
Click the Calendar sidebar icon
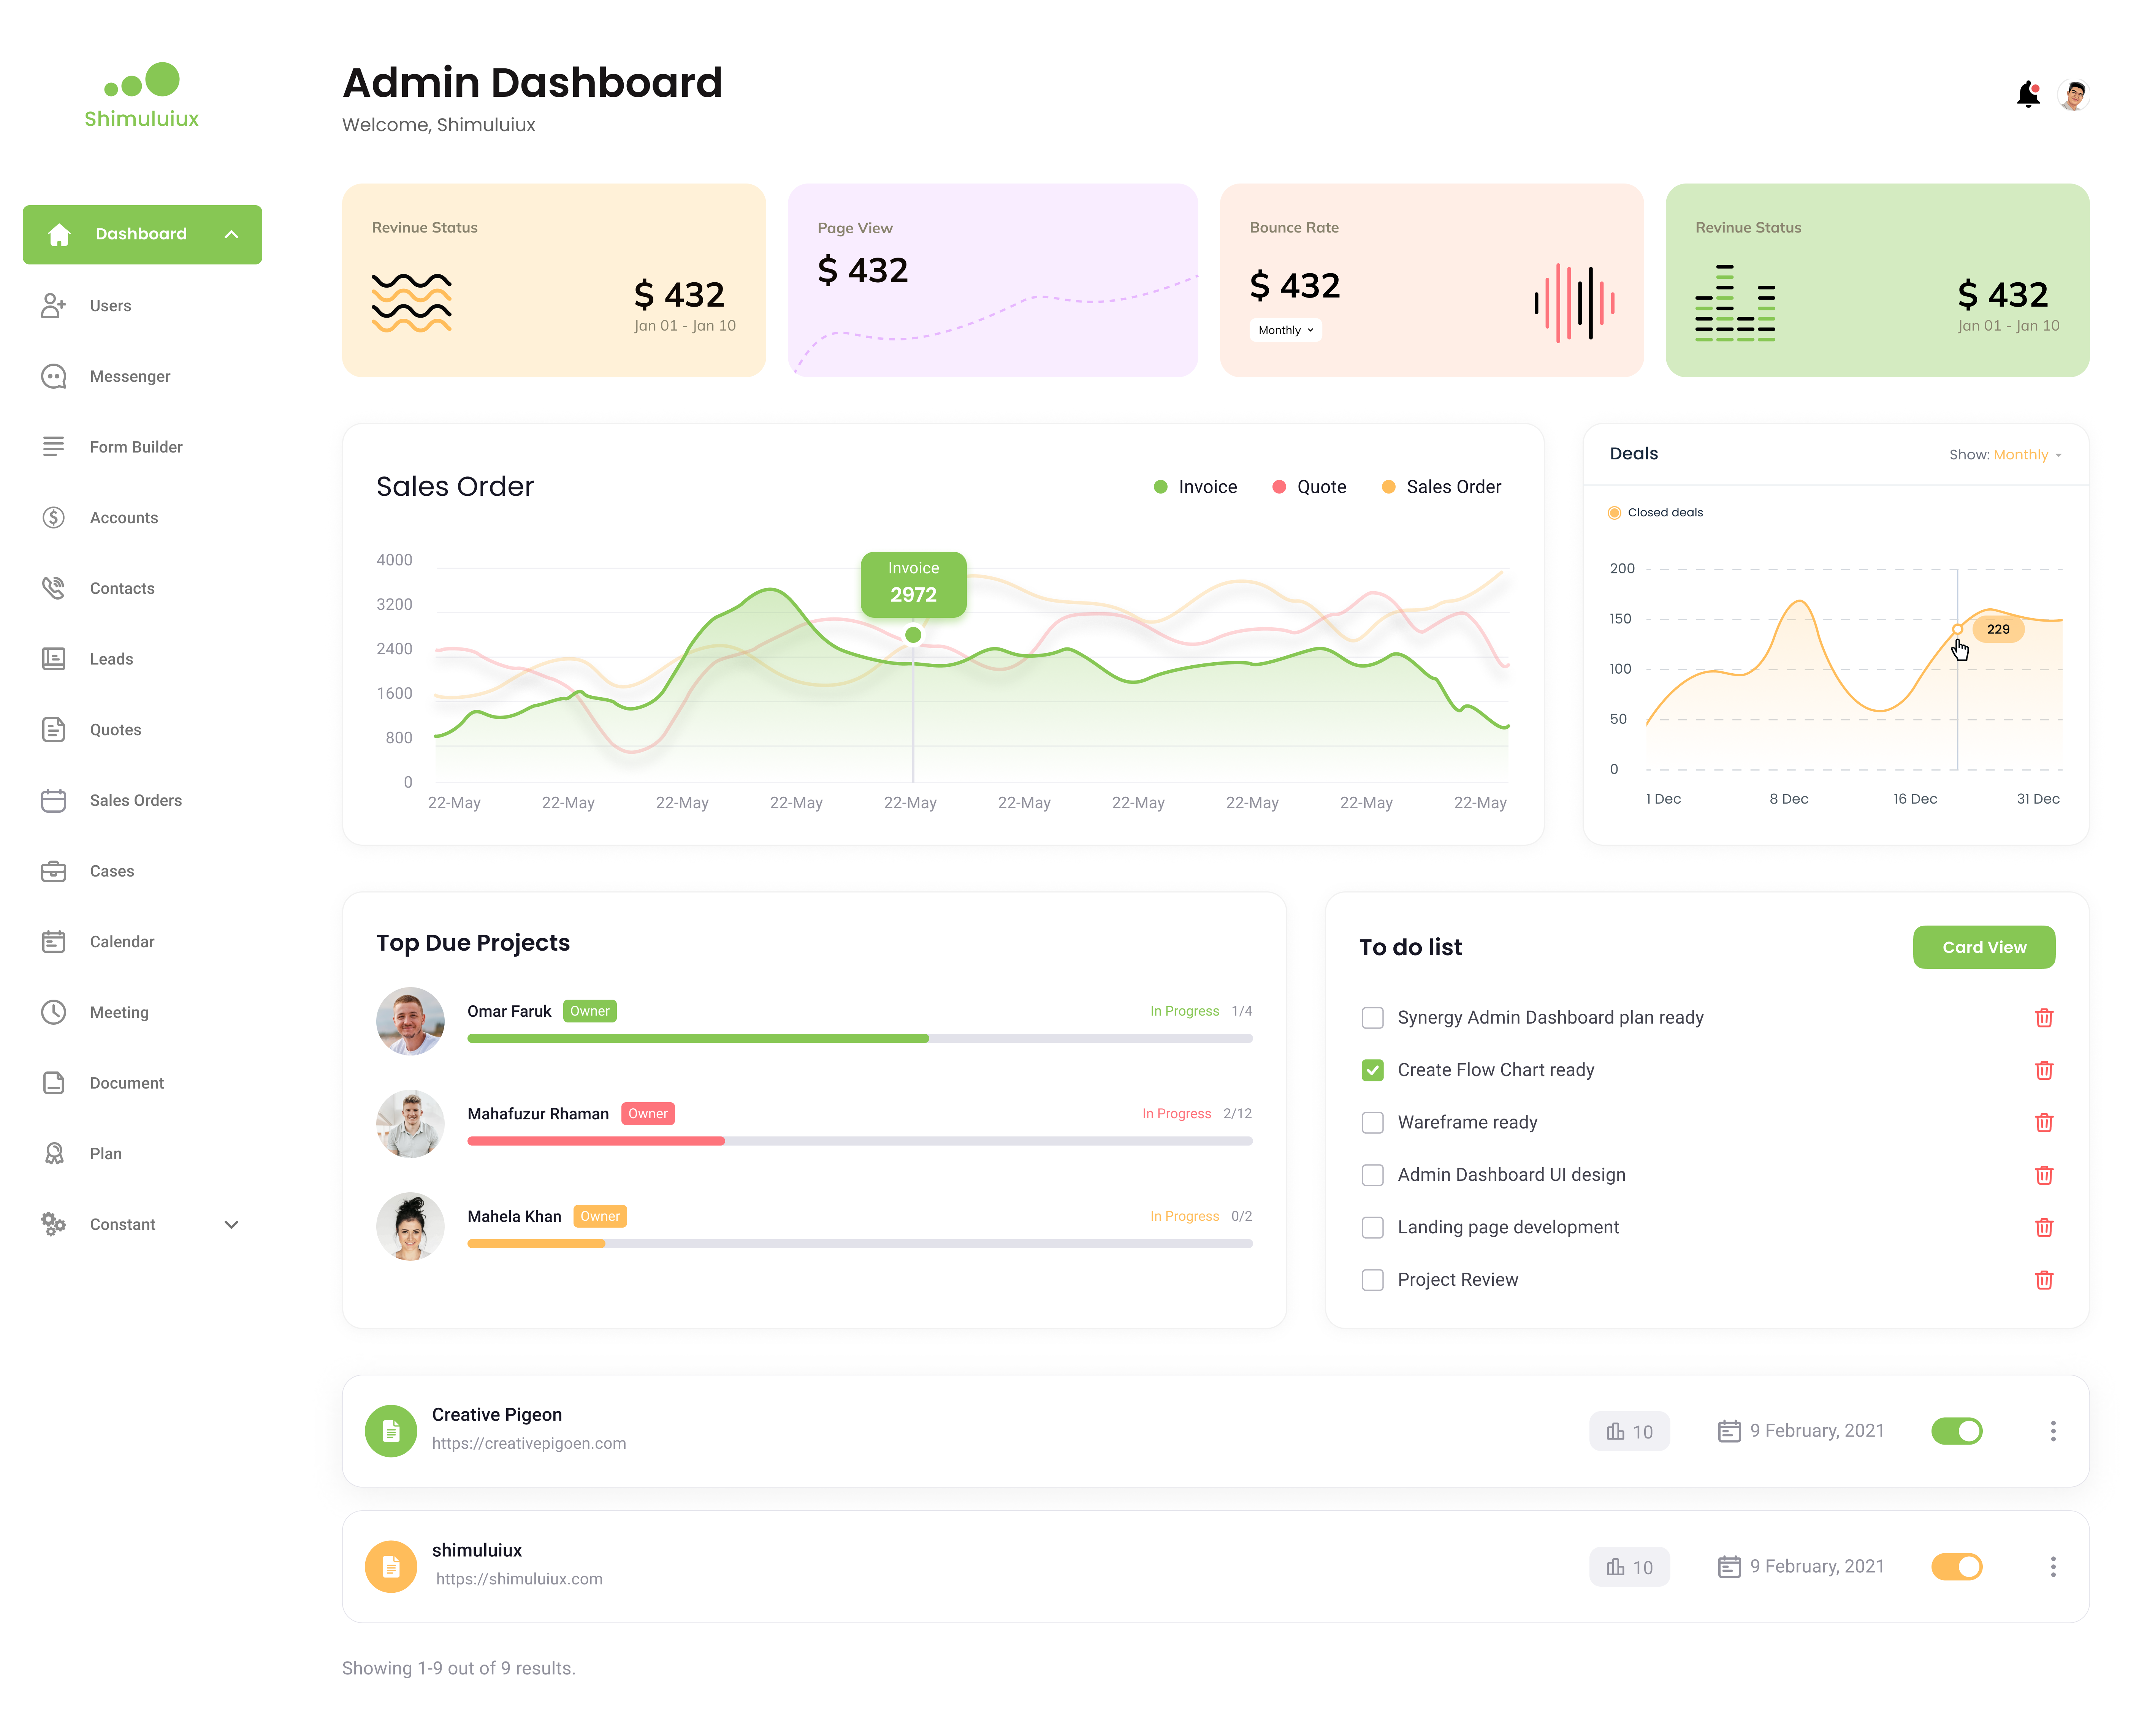coord(53,941)
